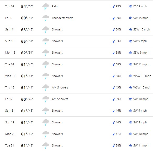Select the Sat 18 date label
Screen dimensions: 153x152
tap(9, 111)
